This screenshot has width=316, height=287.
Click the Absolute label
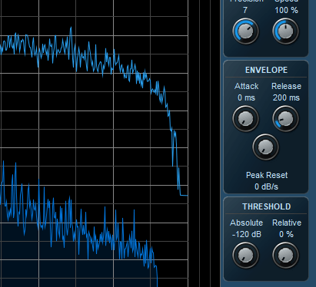point(247,223)
